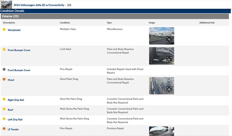Open the Hood condition link
This screenshot has width=232, height=136.
pos(11,80)
